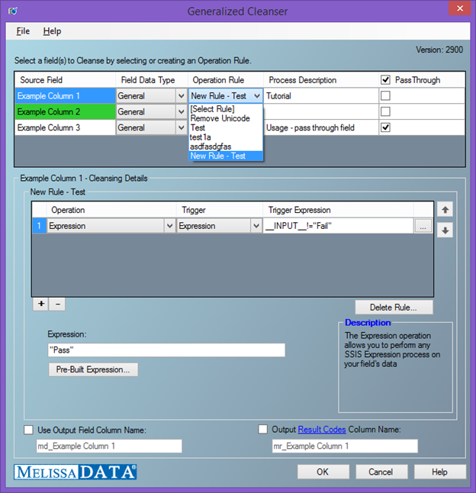The width and height of the screenshot is (476, 493).
Task: Click the Melissa Data logo
Action: (x=76, y=472)
